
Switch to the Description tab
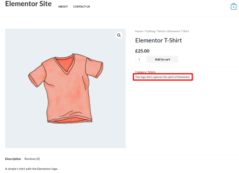(13, 159)
